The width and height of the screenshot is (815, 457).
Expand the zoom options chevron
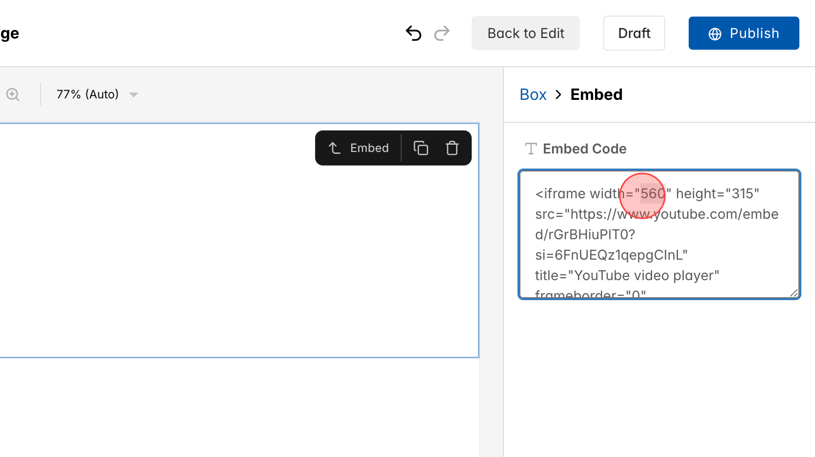[134, 95]
